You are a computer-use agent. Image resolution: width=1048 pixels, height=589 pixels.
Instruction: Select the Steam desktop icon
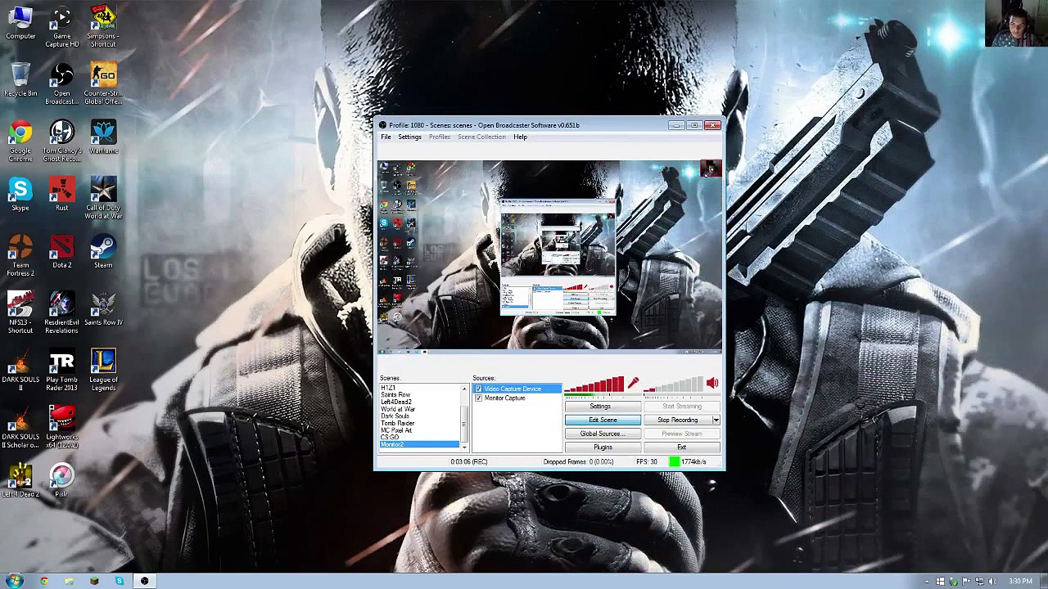coord(103,252)
